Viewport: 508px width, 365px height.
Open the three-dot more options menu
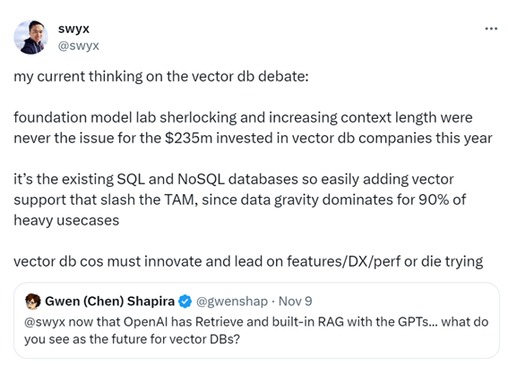pyautogui.click(x=491, y=29)
